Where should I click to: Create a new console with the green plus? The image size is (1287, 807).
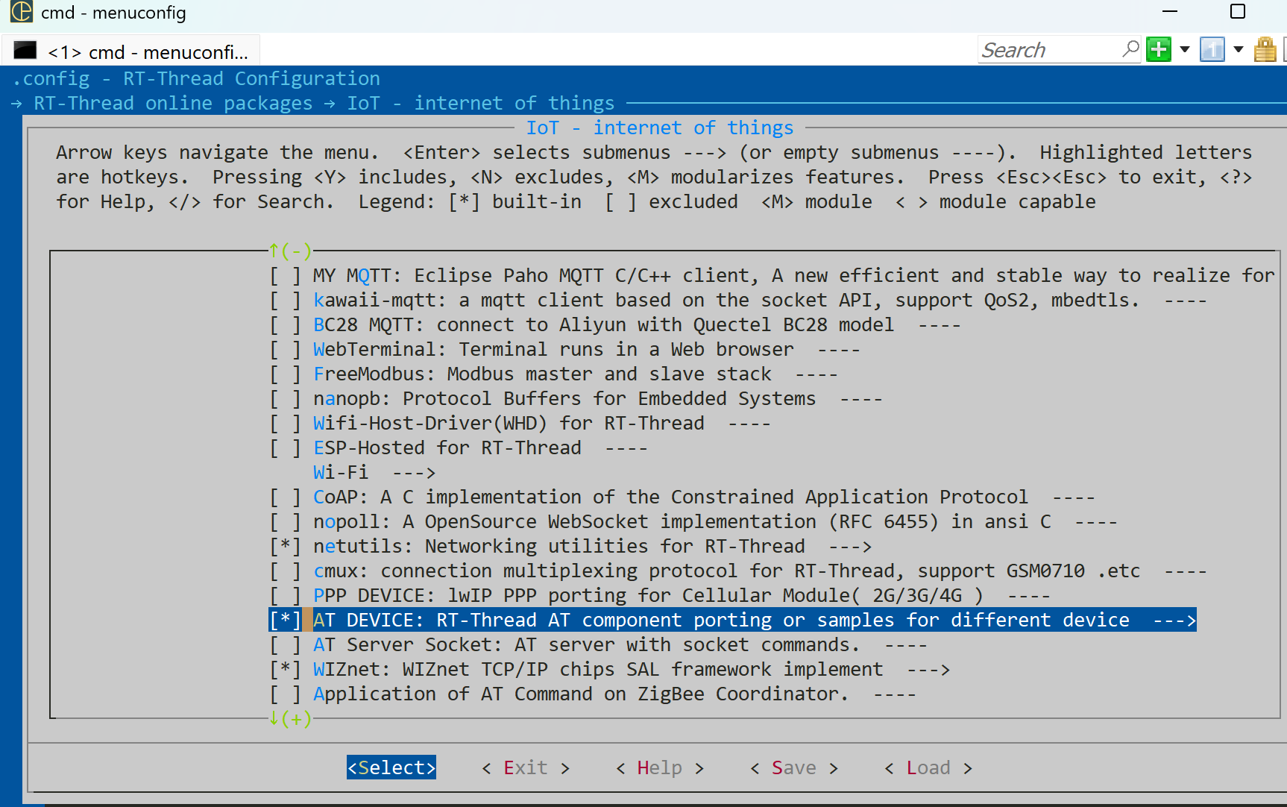tap(1159, 50)
